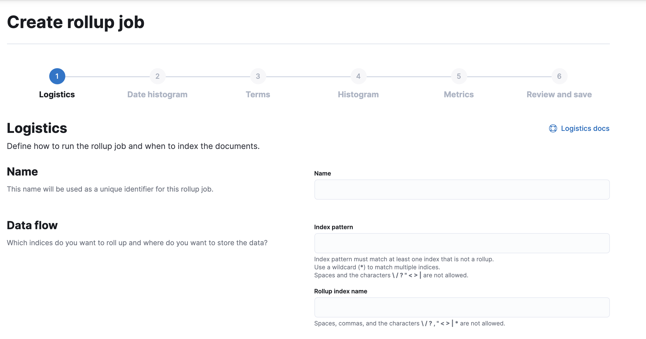Click the lifebuoy help icon beside Logistics docs
The height and width of the screenshot is (339, 646).
click(x=553, y=128)
